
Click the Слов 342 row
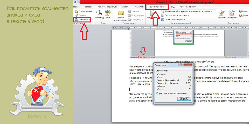[x=174, y=77]
